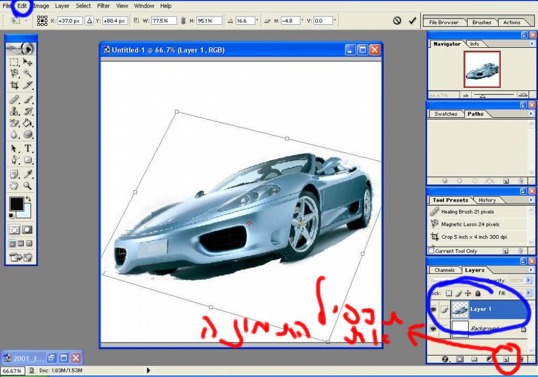Select the Crop tool in toolbox
Image resolution: width=538 pixels, height=377 pixels.
point(14,85)
